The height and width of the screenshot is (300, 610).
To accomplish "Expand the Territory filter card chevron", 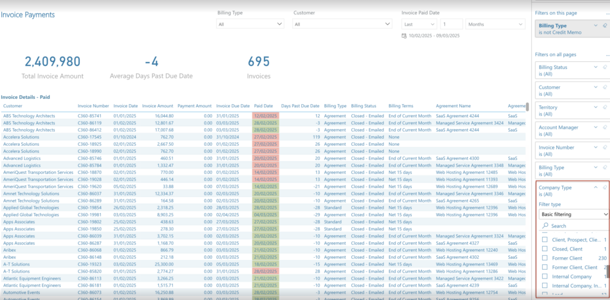I will click(x=596, y=107).
